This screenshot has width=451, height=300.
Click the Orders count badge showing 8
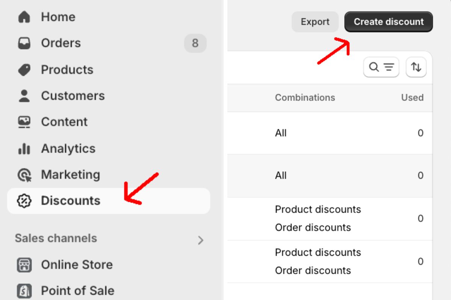(195, 43)
